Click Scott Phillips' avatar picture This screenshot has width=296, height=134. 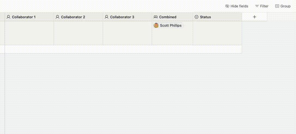click(156, 26)
